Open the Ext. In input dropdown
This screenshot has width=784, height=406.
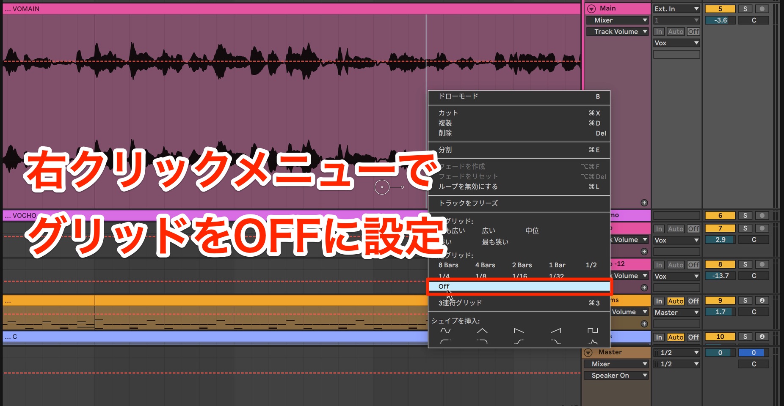coord(676,8)
